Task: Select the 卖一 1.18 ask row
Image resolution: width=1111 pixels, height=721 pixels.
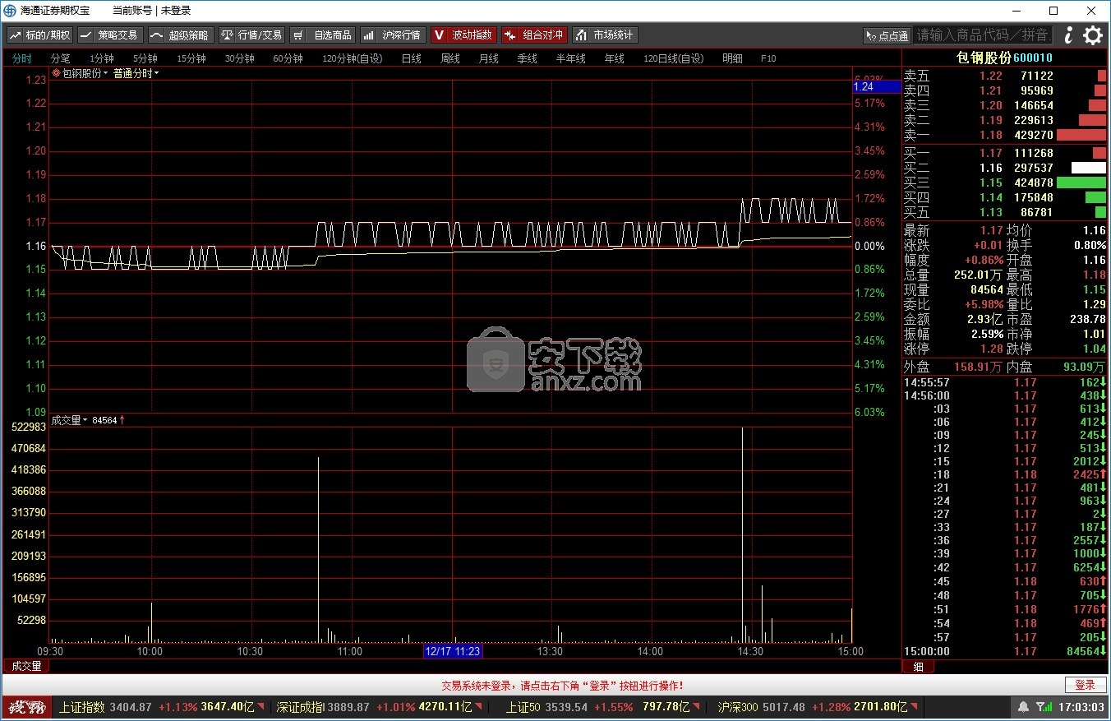Action: tap(1005, 135)
